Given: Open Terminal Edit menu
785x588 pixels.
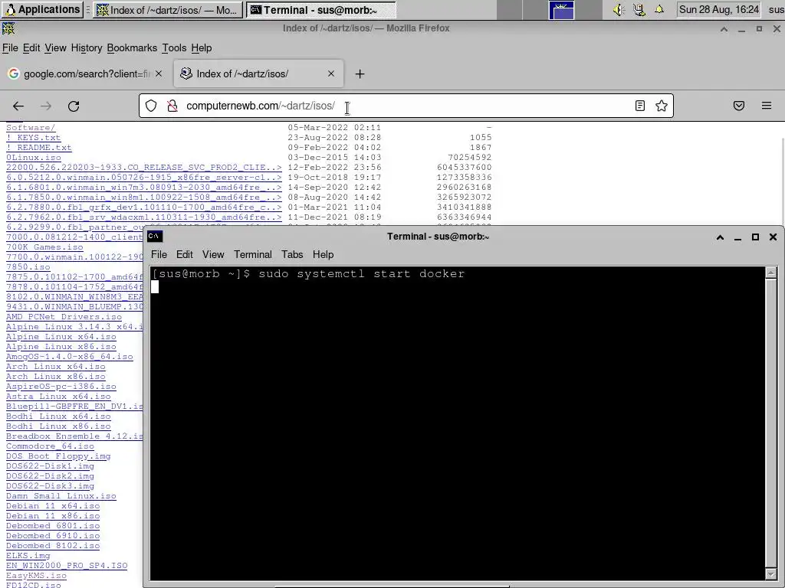Looking at the screenshot, I should (184, 254).
